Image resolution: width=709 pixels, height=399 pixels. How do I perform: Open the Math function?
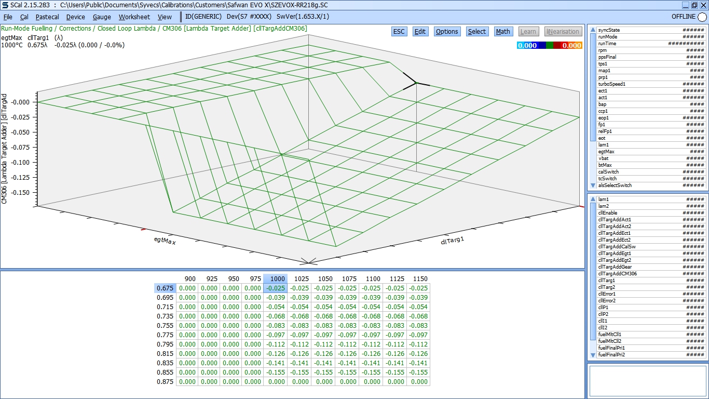click(502, 31)
